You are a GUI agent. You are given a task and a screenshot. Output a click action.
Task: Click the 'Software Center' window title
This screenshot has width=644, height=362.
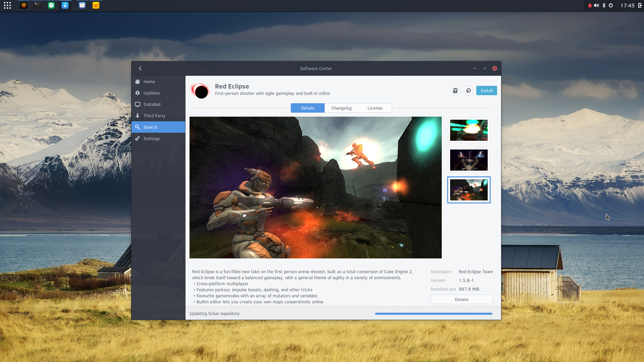[316, 69]
